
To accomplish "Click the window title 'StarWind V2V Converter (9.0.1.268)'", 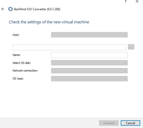I will click(x=37, y=9).
